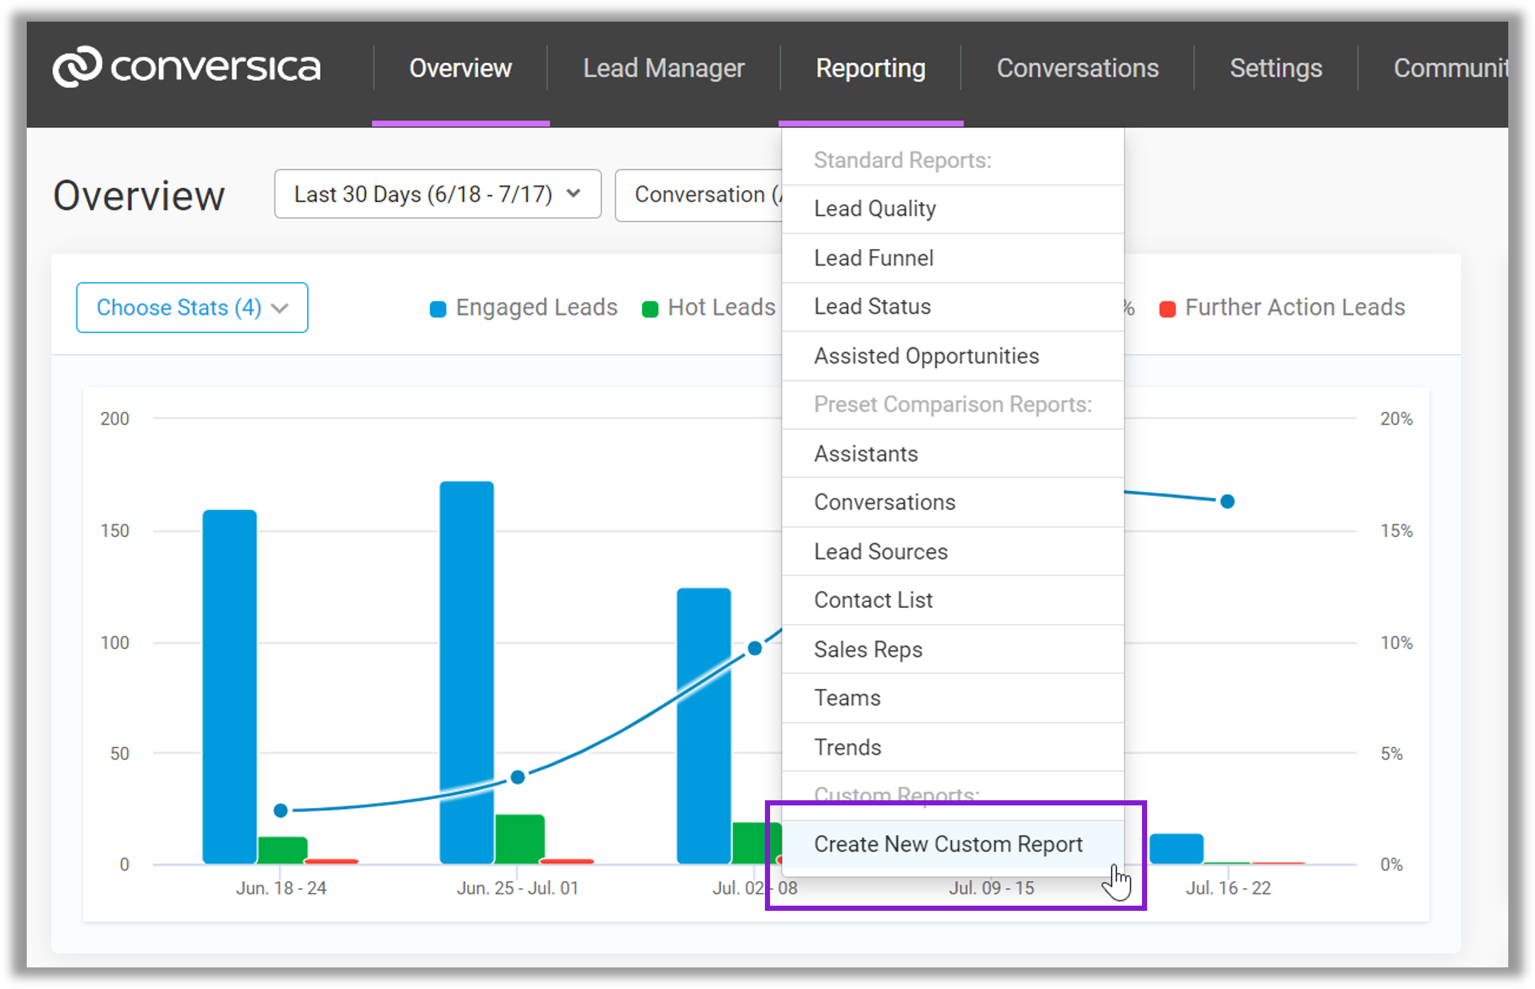
Task: Click the Jul. 16 - 22 axis label
Action: click(x=1228, y=888)
